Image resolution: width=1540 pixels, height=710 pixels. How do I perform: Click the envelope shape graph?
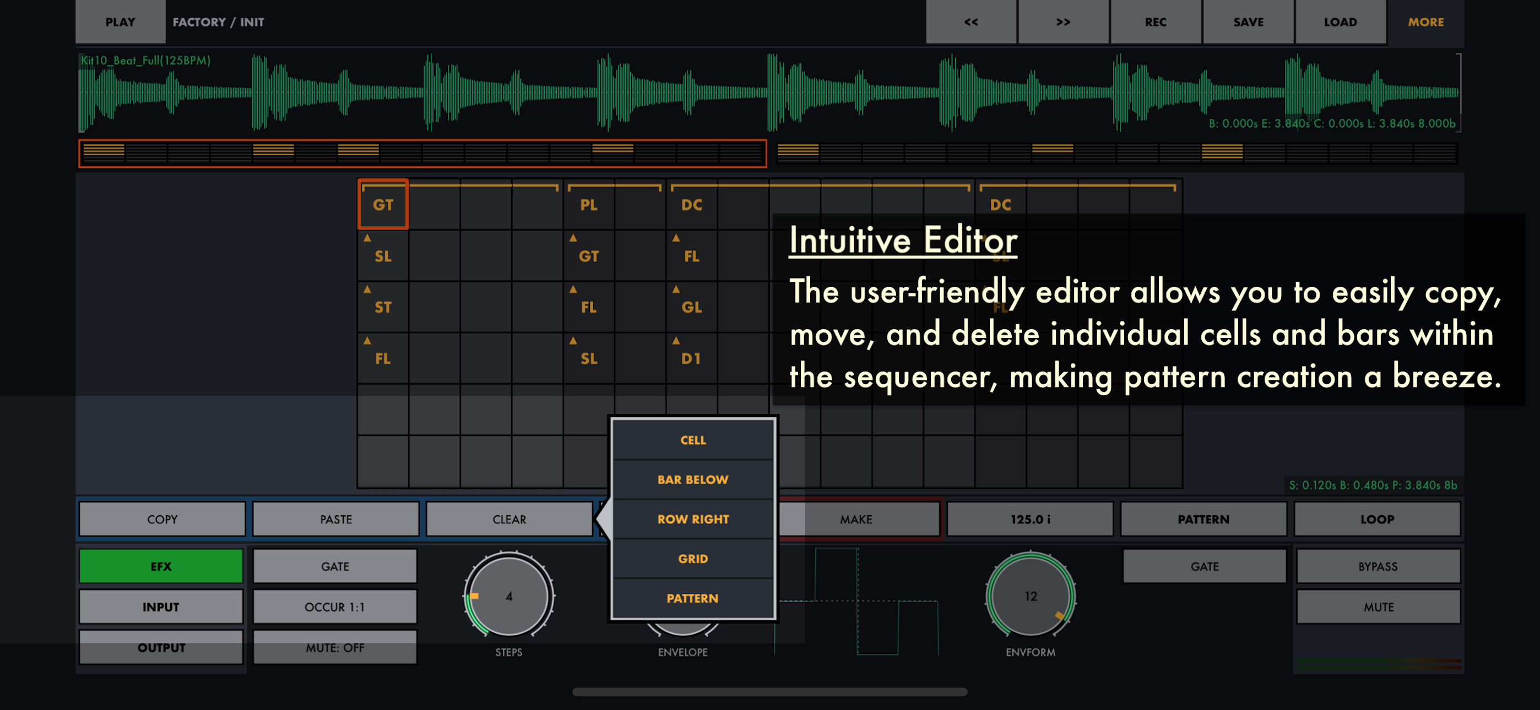[856, 601]
